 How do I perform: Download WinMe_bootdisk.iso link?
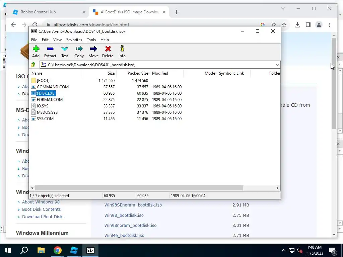click(124, 235)
